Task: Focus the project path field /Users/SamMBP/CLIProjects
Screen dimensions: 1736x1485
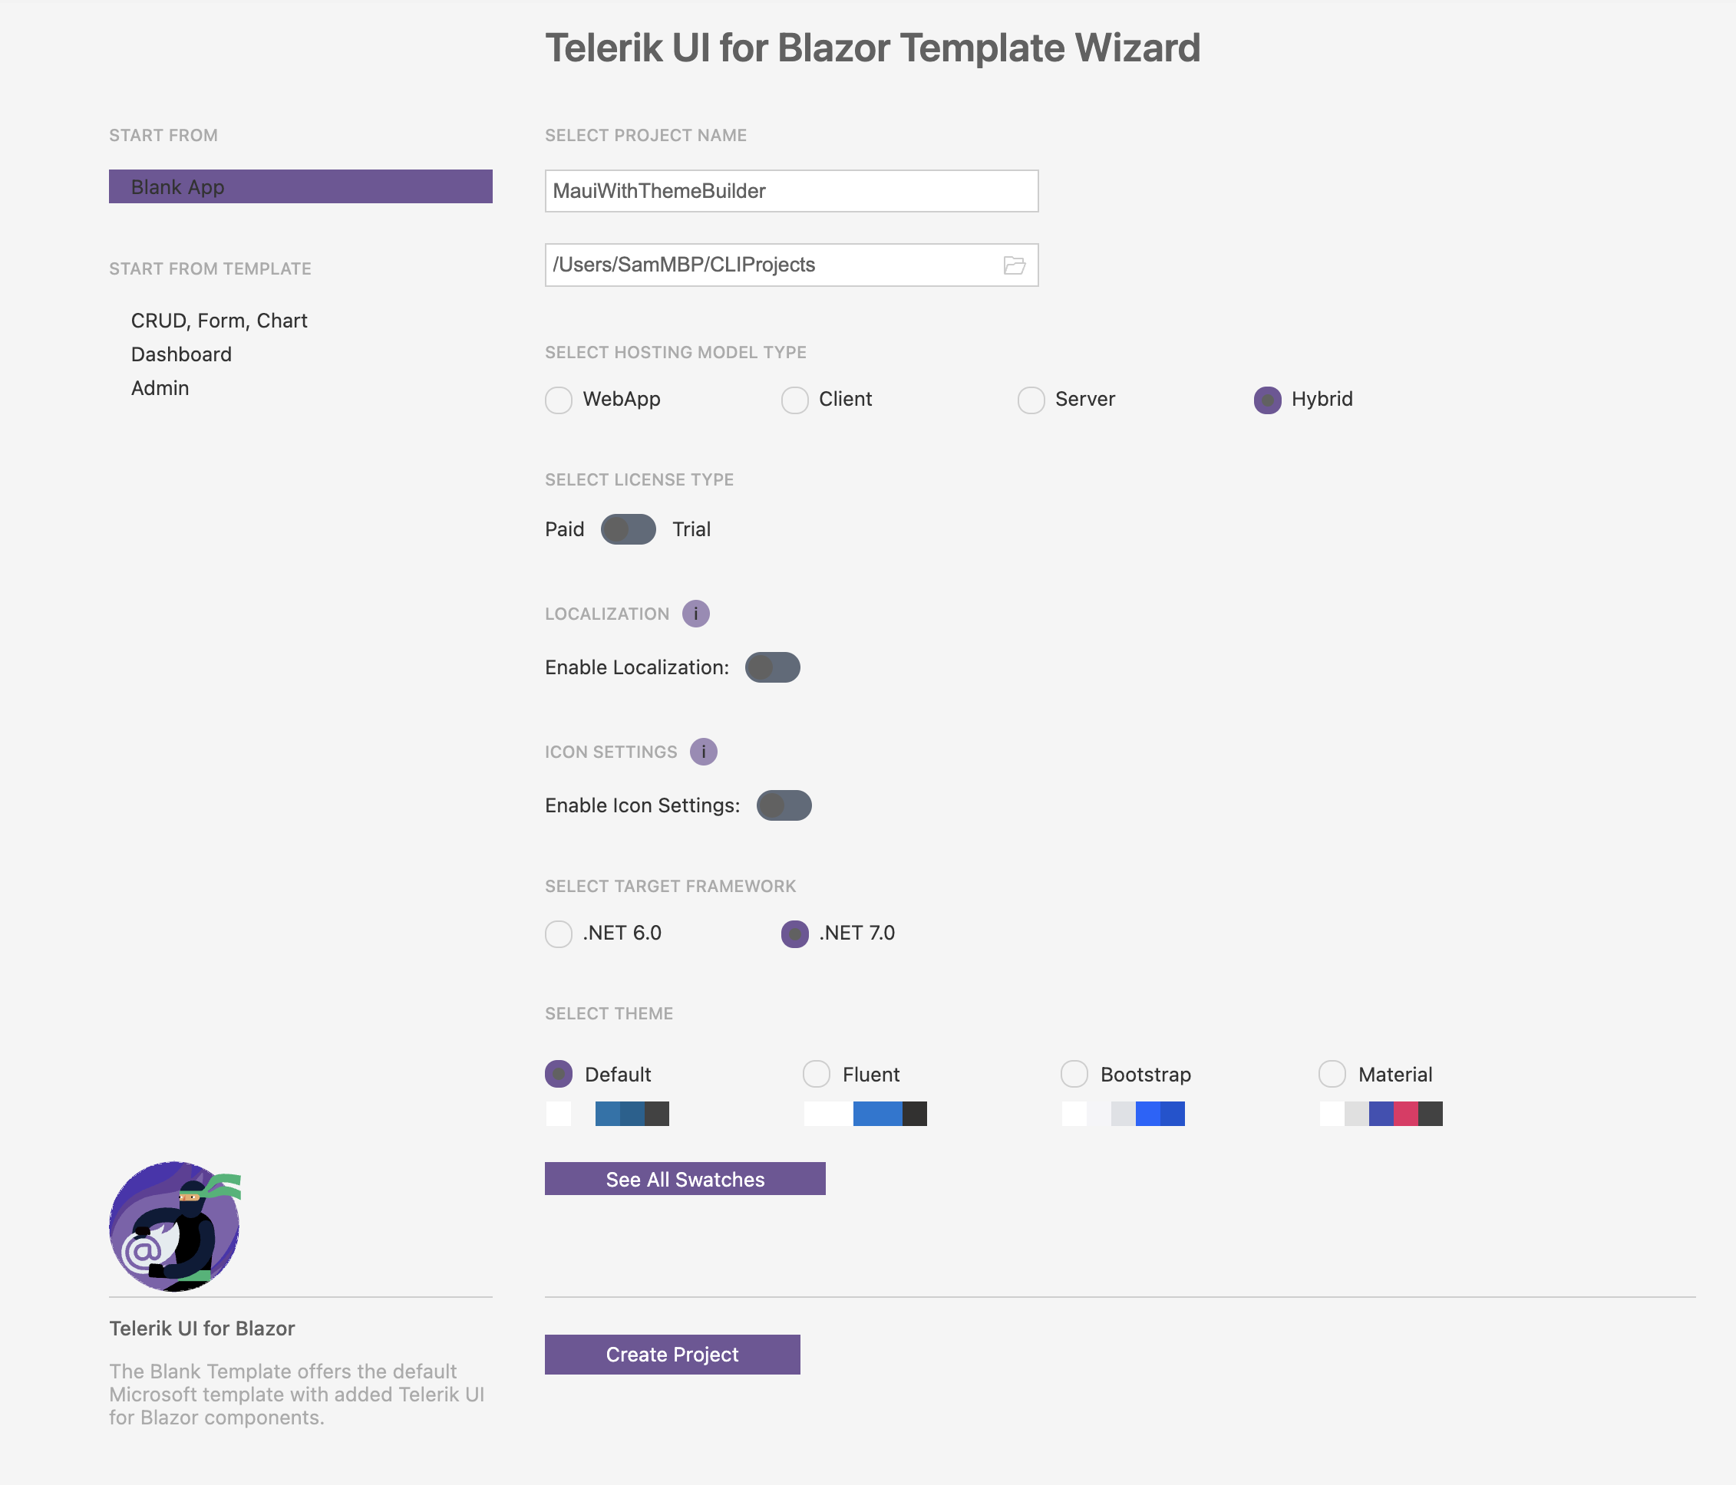Action: pos(791,265)
